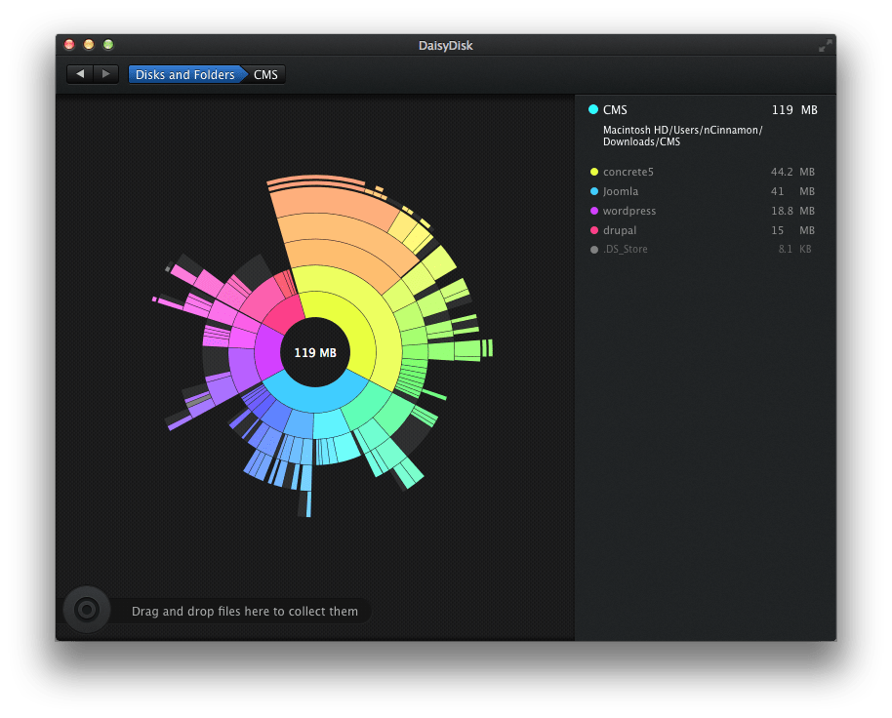Go to Disks and Folders breadcrumb
Viewport: 892px width, 718px height.
coord(184,74)
